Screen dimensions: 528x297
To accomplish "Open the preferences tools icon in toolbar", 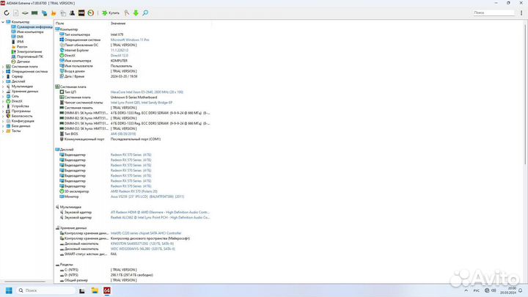I will 127,12.
